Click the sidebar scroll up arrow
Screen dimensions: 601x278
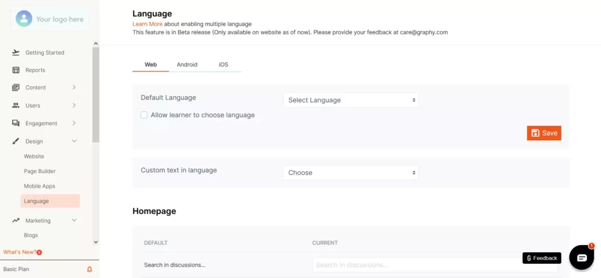(96, 43)
